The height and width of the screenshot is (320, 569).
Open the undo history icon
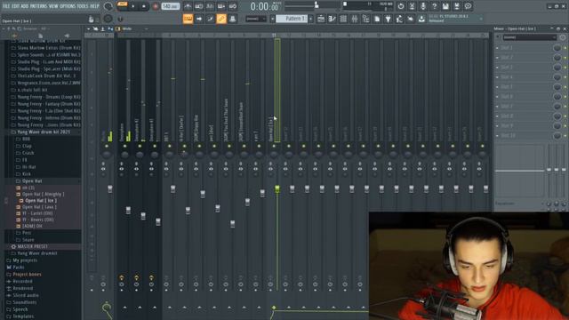pos(401,6)
